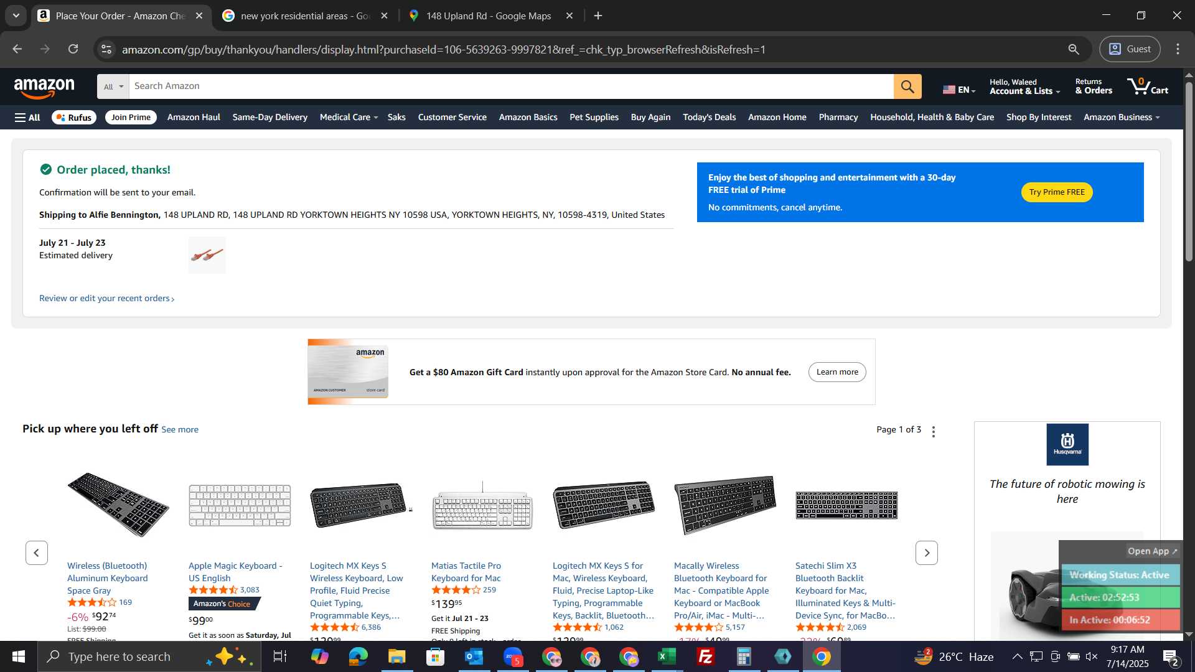Open Pharmacy nav item
1195x672 pixels.
[x=838, y=117]
